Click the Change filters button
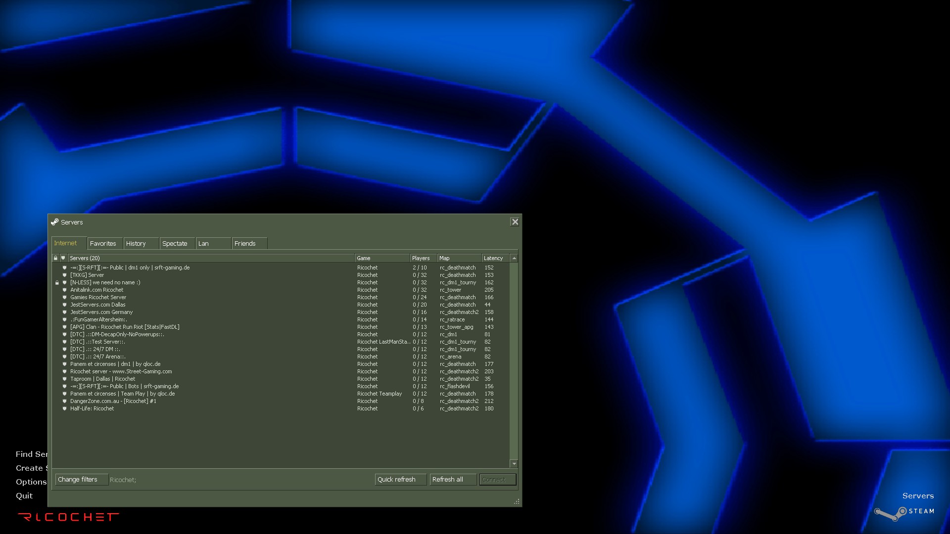This screenshot has width=950, height=534. point(81,479)
